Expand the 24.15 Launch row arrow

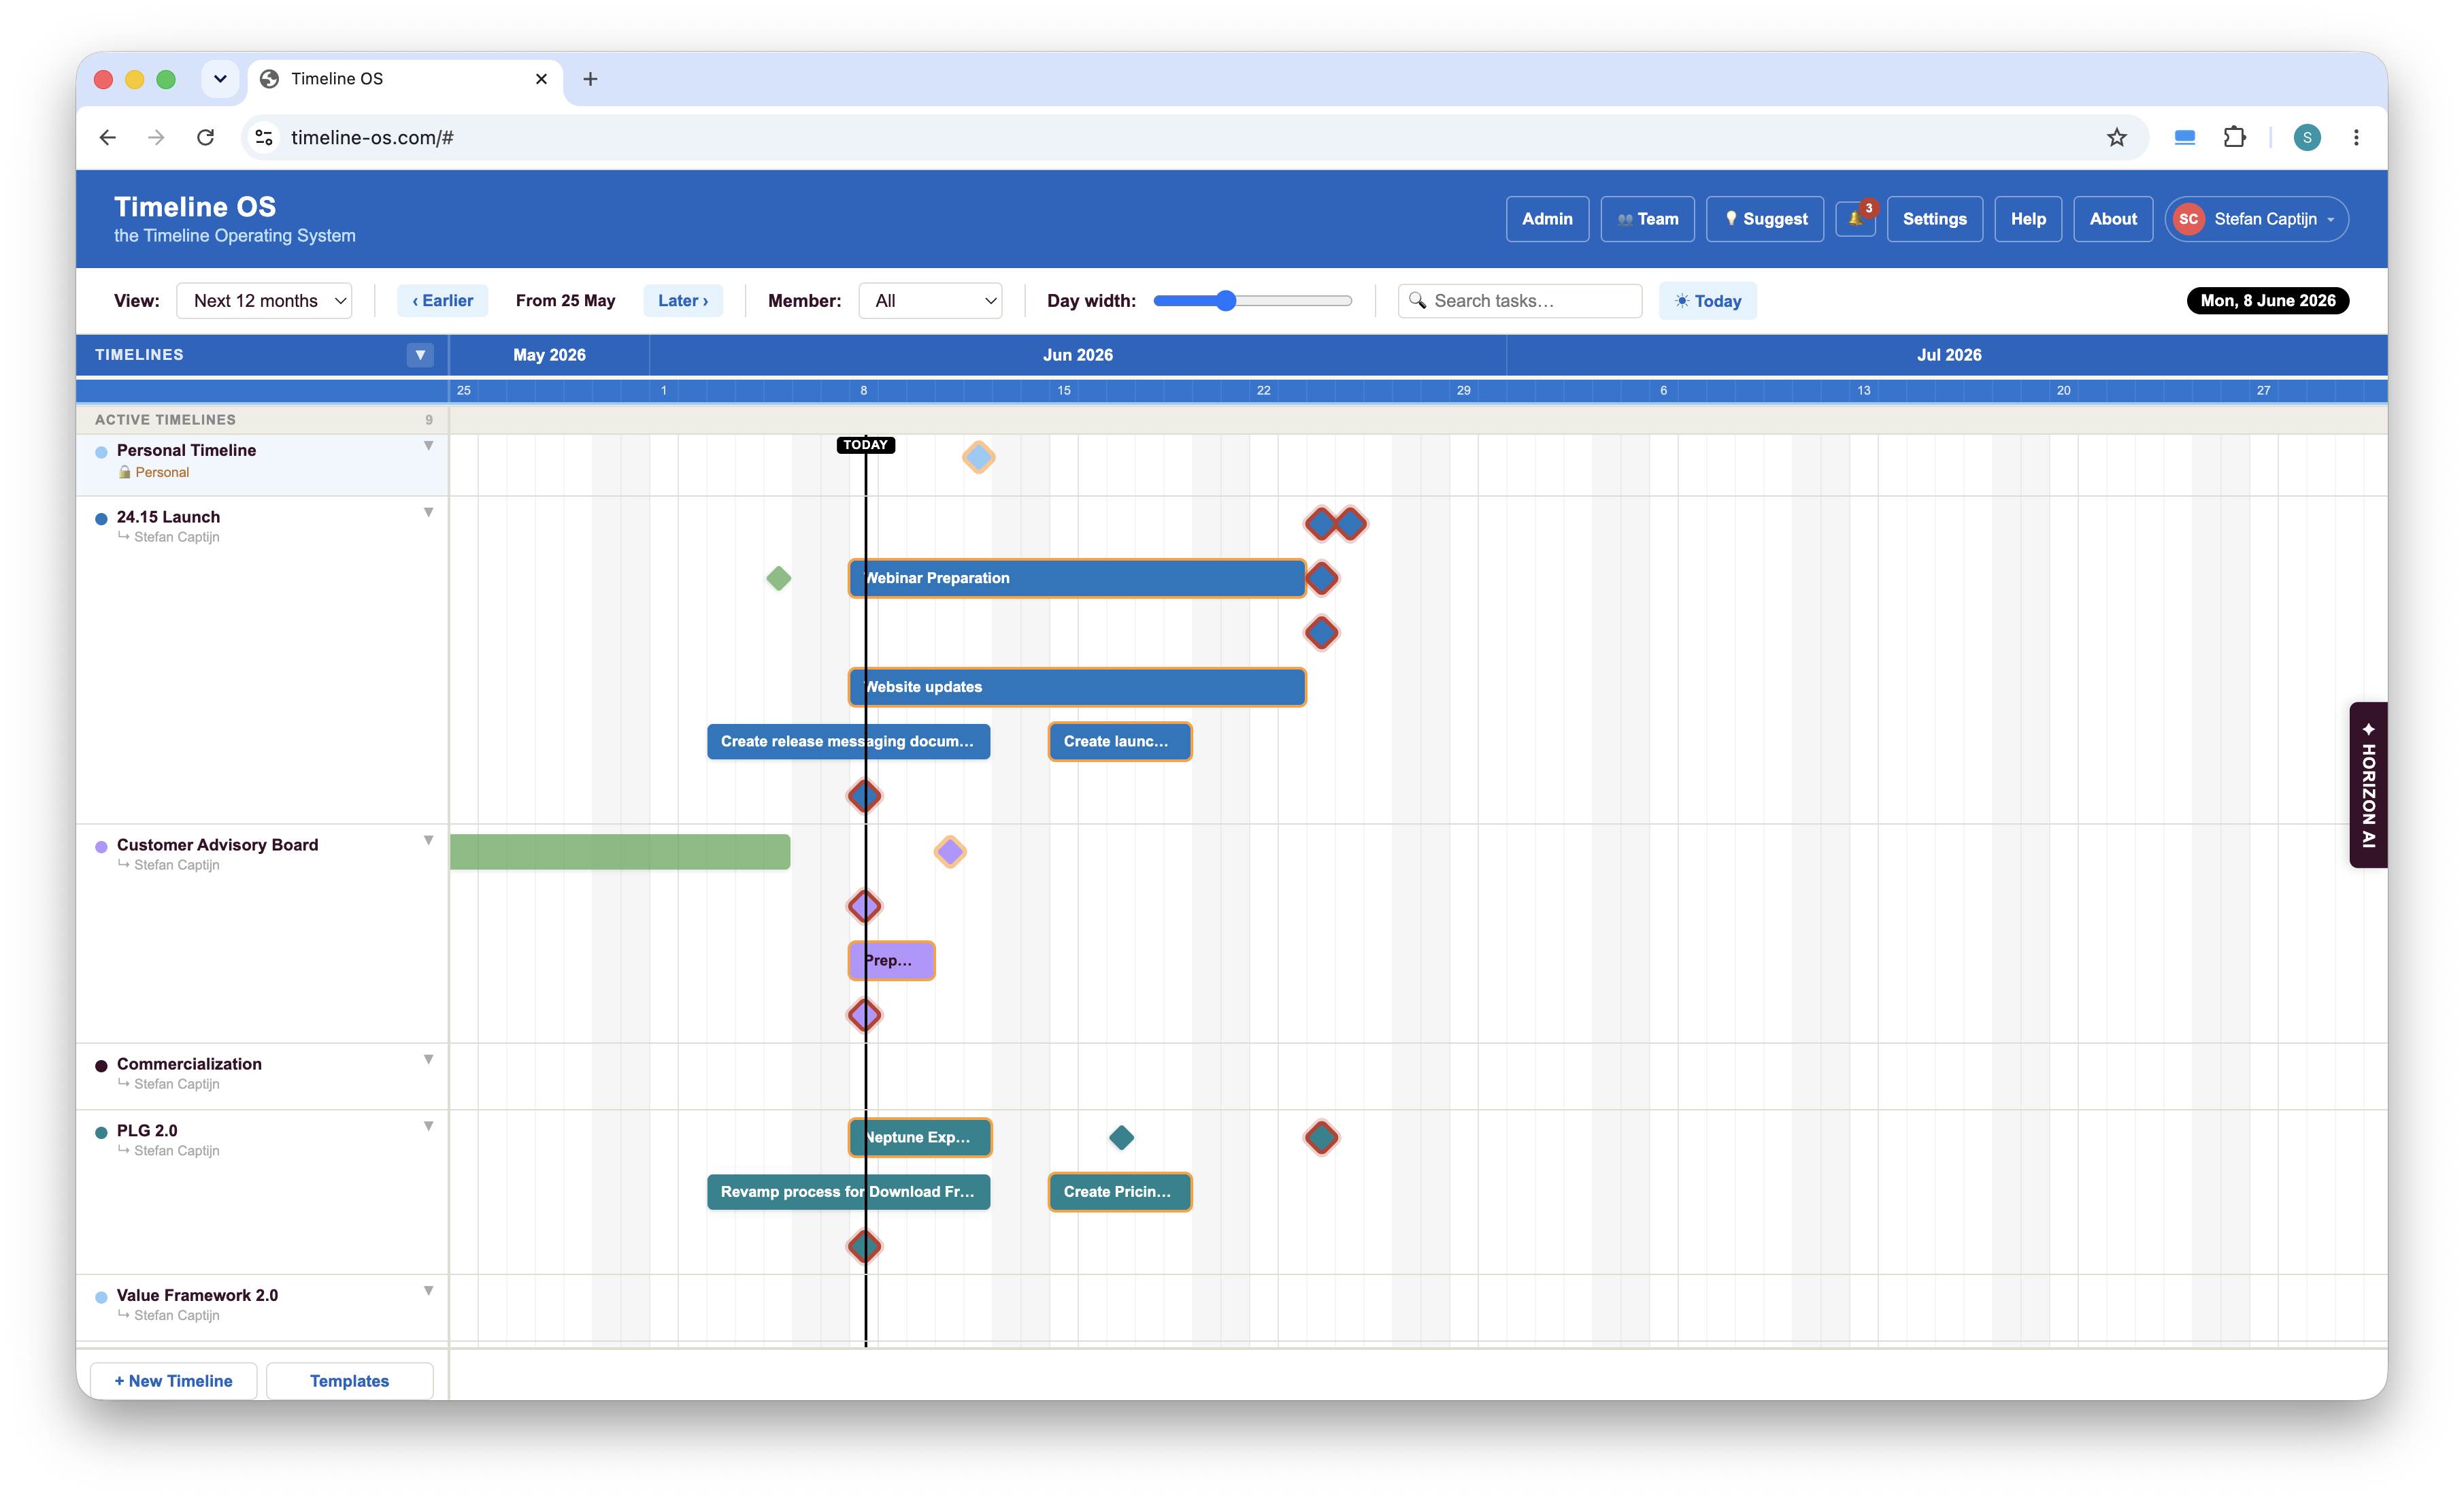(428, 513)
